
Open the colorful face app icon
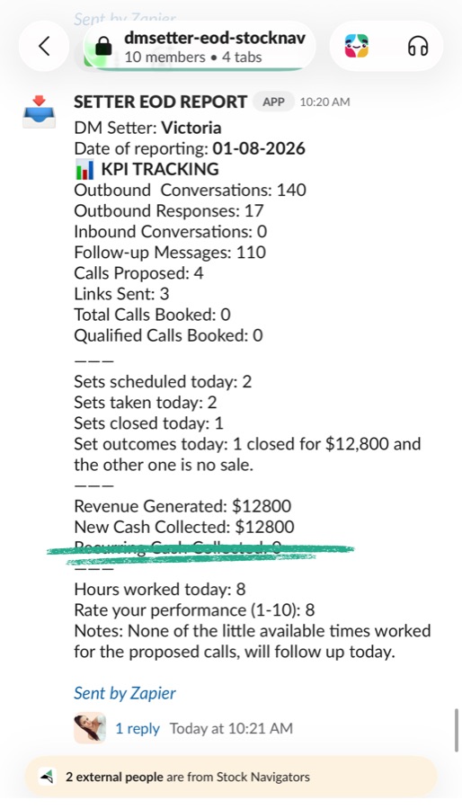356,46
